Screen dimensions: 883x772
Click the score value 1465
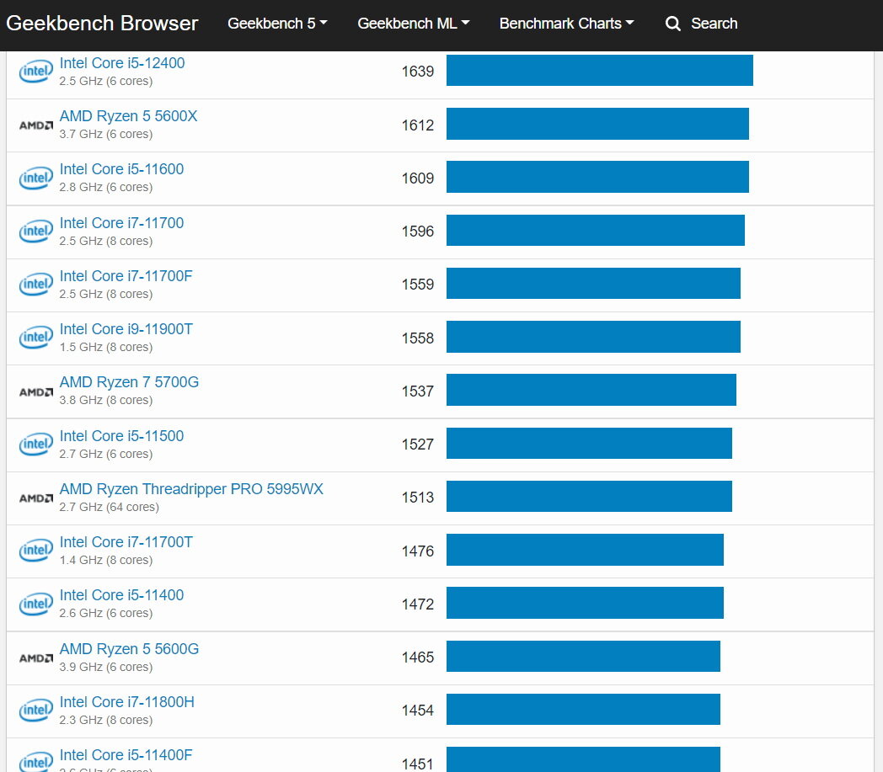(418, 658)
